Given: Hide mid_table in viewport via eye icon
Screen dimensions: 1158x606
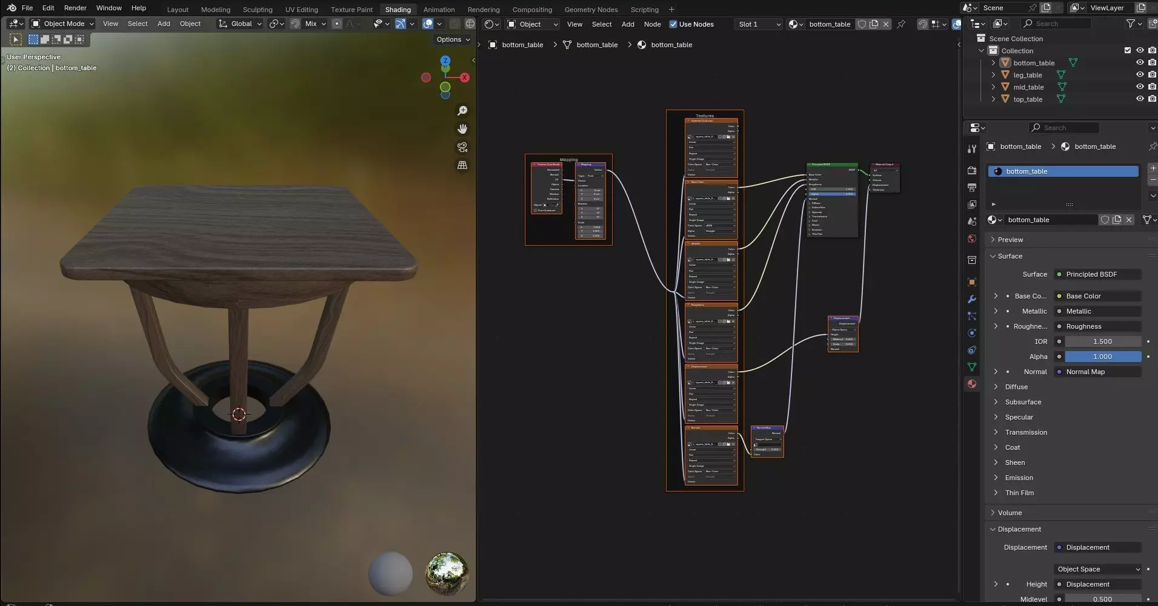Looking at the screenshot, I should pos(1140,87).
